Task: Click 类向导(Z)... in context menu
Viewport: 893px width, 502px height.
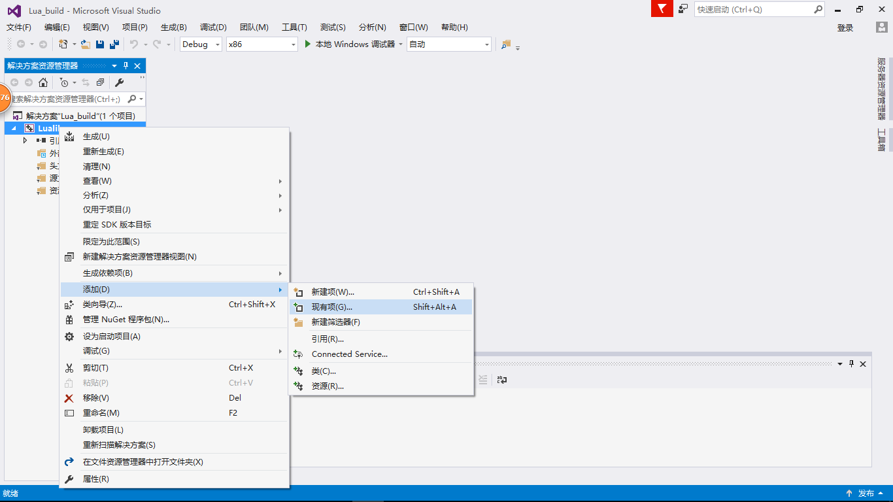Action: (174, 305)
